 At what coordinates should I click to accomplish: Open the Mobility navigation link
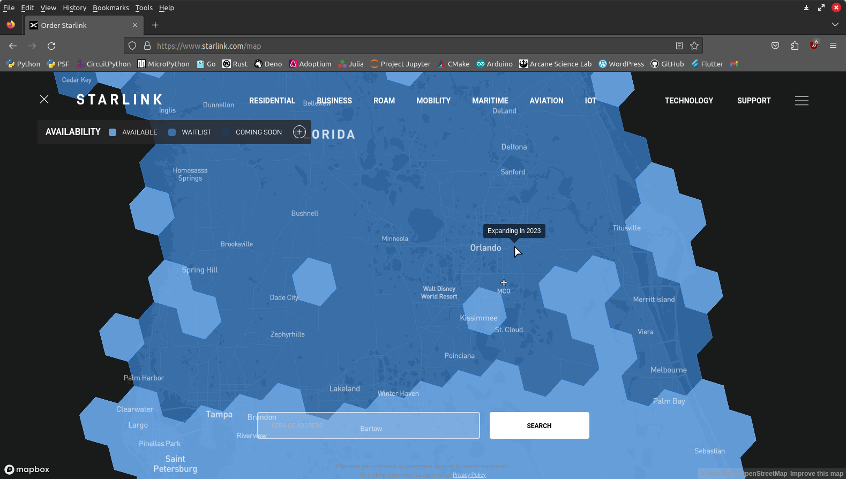point(433,101)
